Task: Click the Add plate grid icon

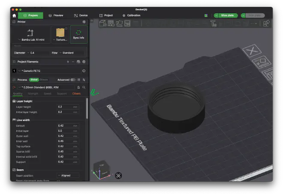Action: (x=111, y=24)
